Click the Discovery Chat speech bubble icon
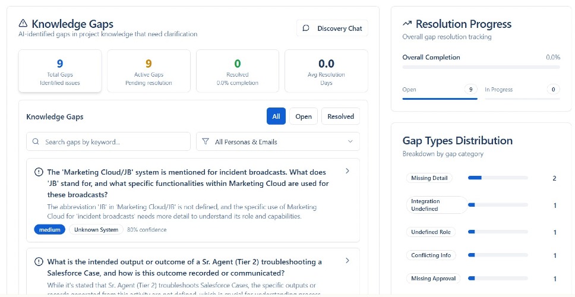The image size is (575, 297). 306,29
